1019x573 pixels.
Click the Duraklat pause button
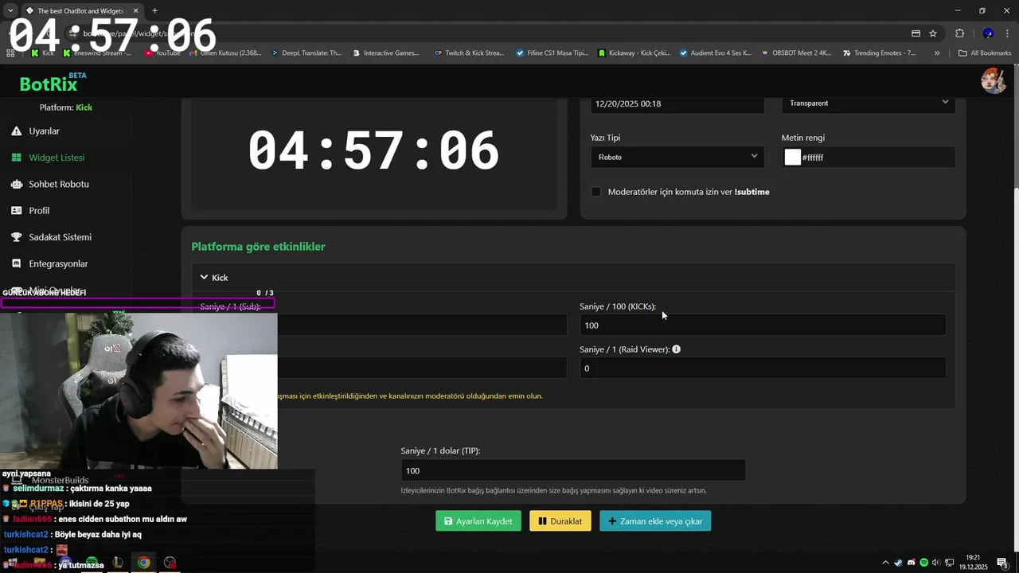[x=560, y=521]
